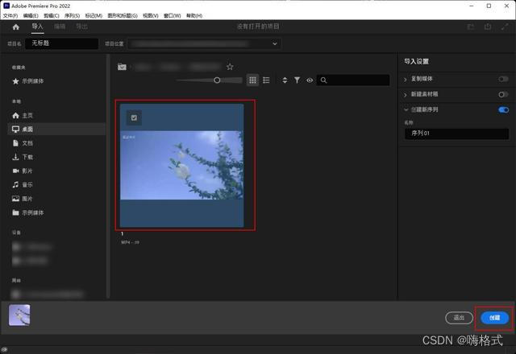Screen dimensions: 516x354
Task: Open the 剪辑(C) menu
Action: pyautogui.click(x=52, y=15)
